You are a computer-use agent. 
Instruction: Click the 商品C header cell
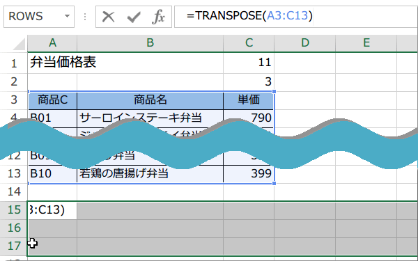(52, 100)
